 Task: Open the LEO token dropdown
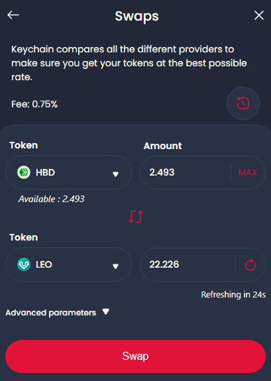pyautogui.click(x=68, y=264)
